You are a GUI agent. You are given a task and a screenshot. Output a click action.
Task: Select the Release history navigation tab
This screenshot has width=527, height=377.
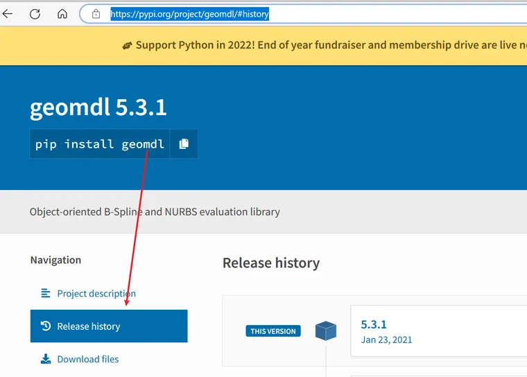click(x=109, y=326)
